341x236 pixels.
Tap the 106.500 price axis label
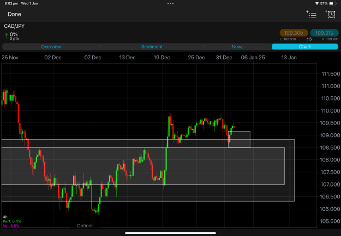330,197
